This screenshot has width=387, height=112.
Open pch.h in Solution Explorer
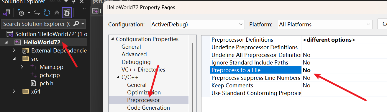46,83
